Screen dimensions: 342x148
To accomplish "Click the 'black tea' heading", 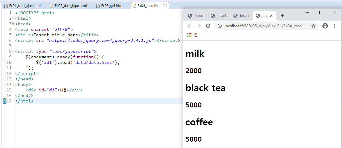I will click(x=205, y=88).
